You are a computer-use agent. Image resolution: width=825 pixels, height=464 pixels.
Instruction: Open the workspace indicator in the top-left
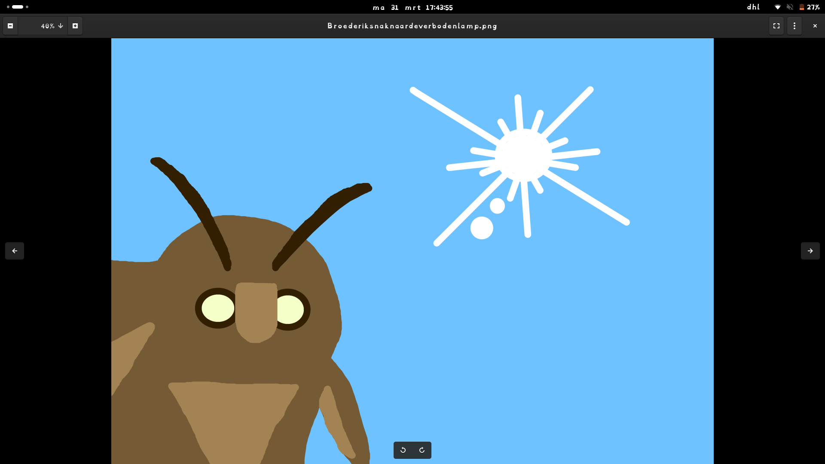tap(18, 7)
